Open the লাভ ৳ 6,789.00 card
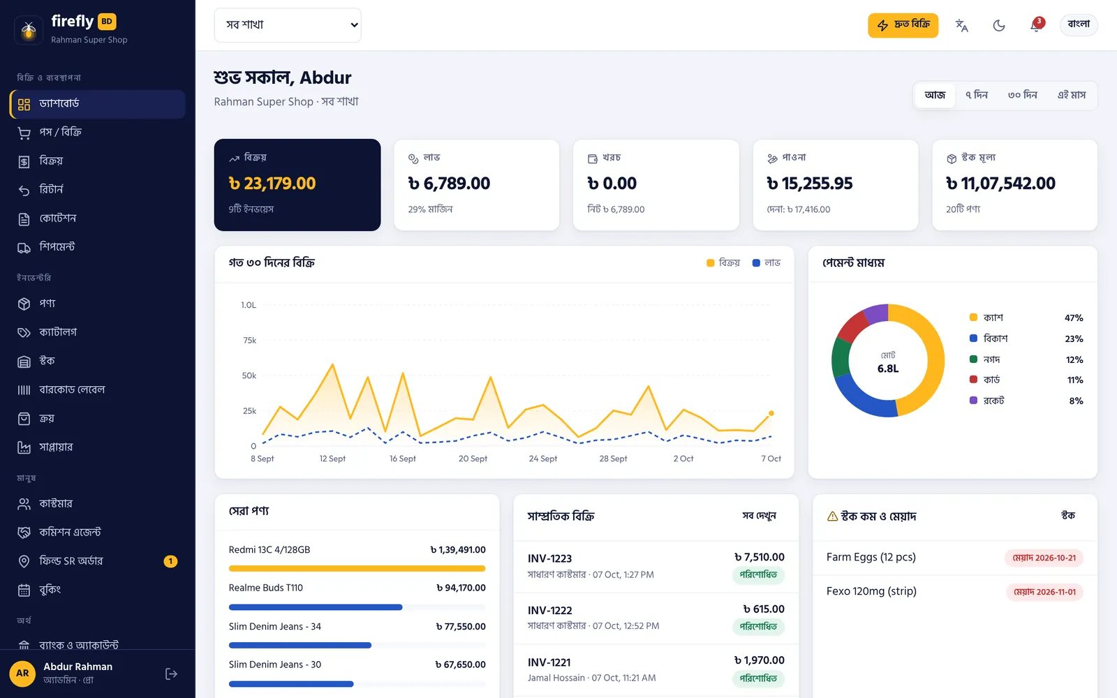The height and width of the screenshot is (698, 1117). pos(477,185)
